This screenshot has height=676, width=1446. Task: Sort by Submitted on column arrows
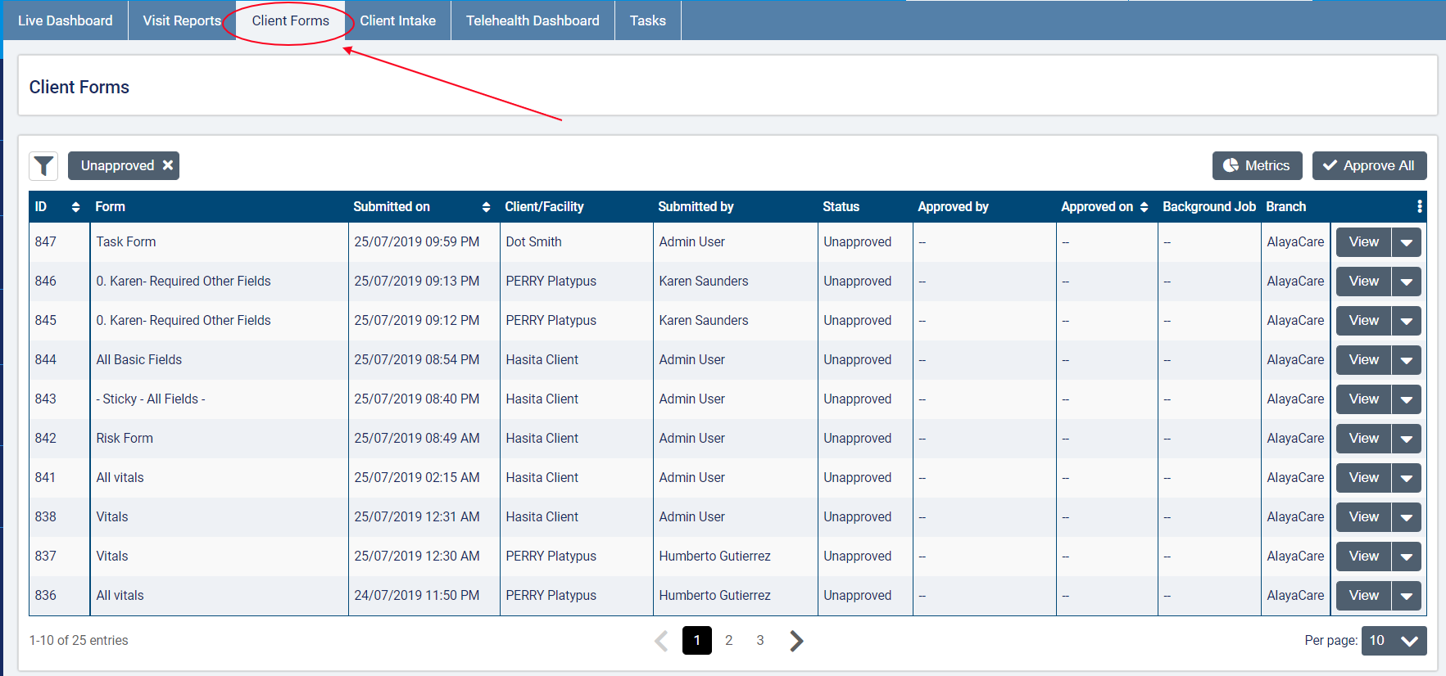point(486,207)
